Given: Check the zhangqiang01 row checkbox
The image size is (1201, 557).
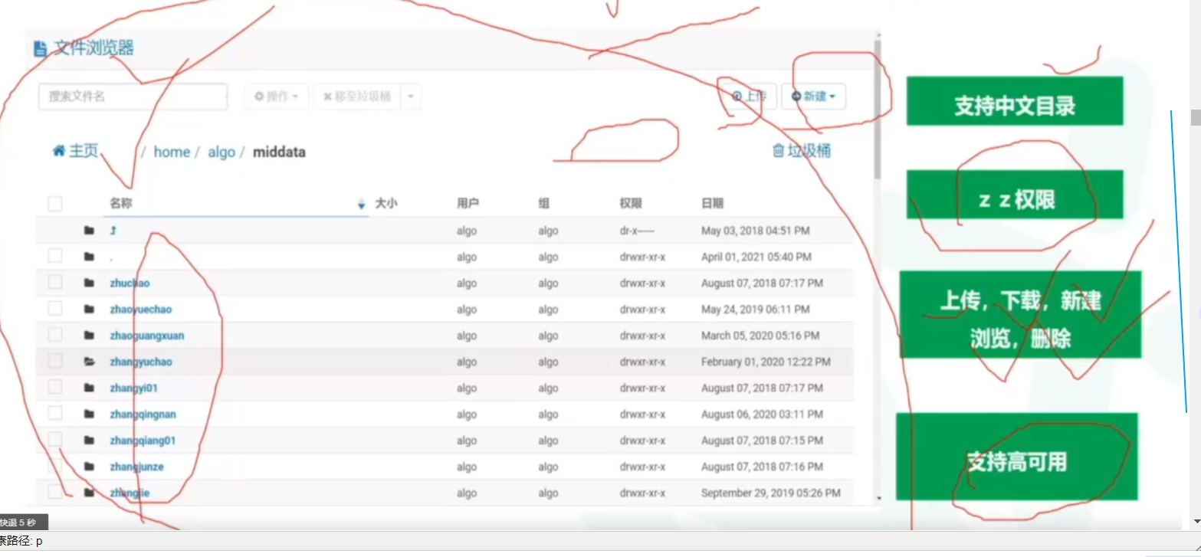Looking at the screenshot, I should [55, 440].
